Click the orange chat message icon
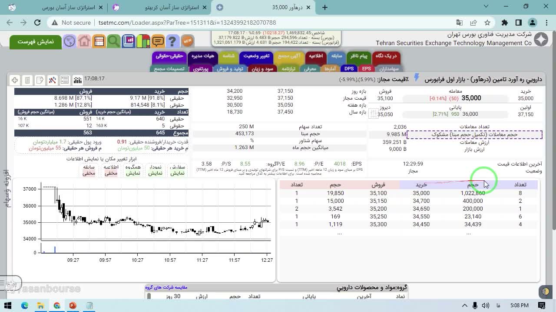Image resolution: width=556 pixels, height=312 pixels. (x=158, y=41)
